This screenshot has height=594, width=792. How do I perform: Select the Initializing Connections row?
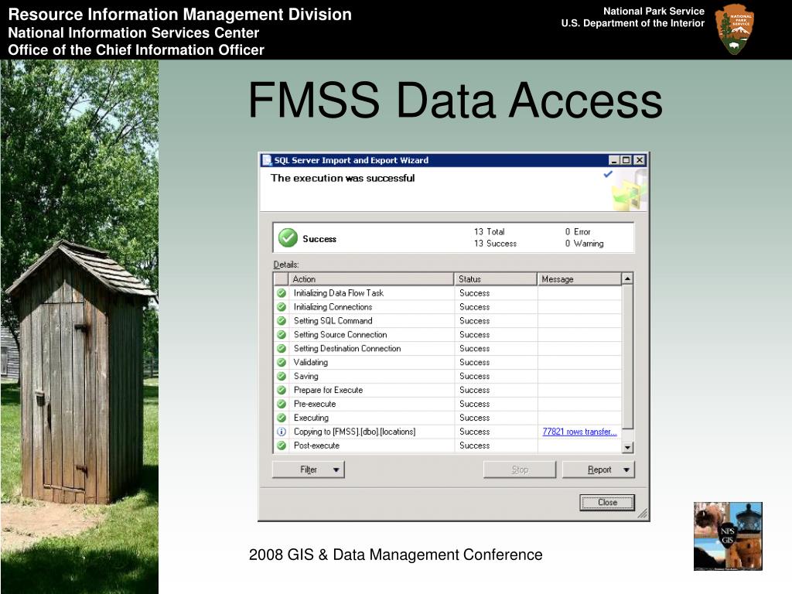point(448,306)
